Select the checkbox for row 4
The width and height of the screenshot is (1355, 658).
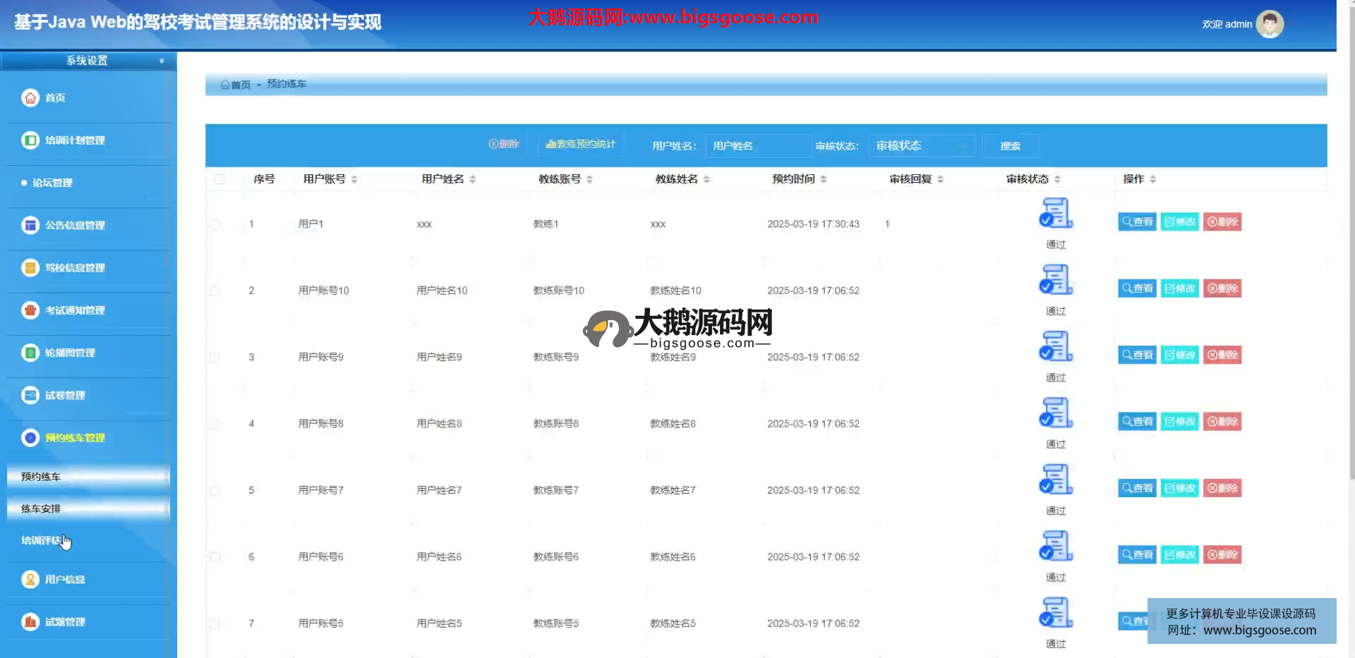tap(215, 424)
